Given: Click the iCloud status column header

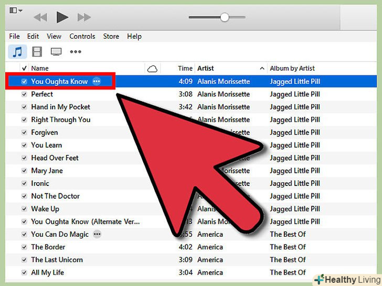Looking at the screenshot, I should [152, 69].
